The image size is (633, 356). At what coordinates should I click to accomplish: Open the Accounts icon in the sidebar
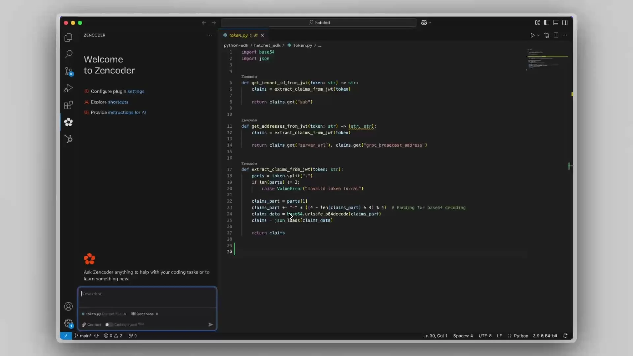pos(68,306)
